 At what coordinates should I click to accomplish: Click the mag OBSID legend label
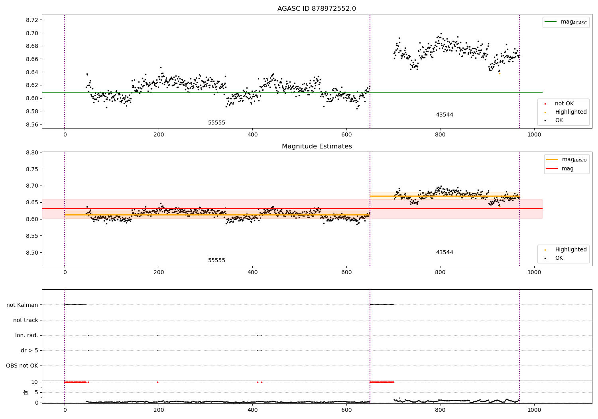(574, 160)
